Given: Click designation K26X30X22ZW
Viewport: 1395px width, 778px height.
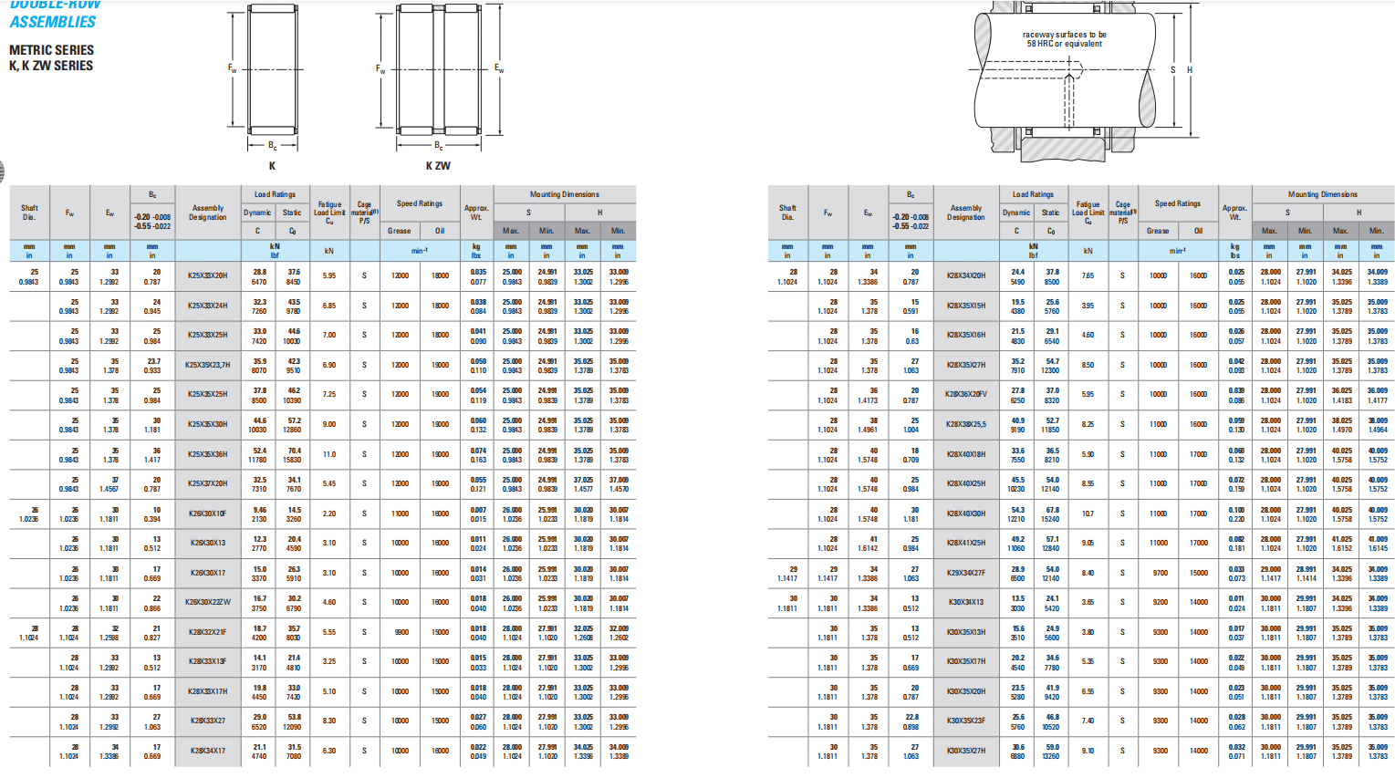Looking at the screenshot, I should click(x=208, y=602).
